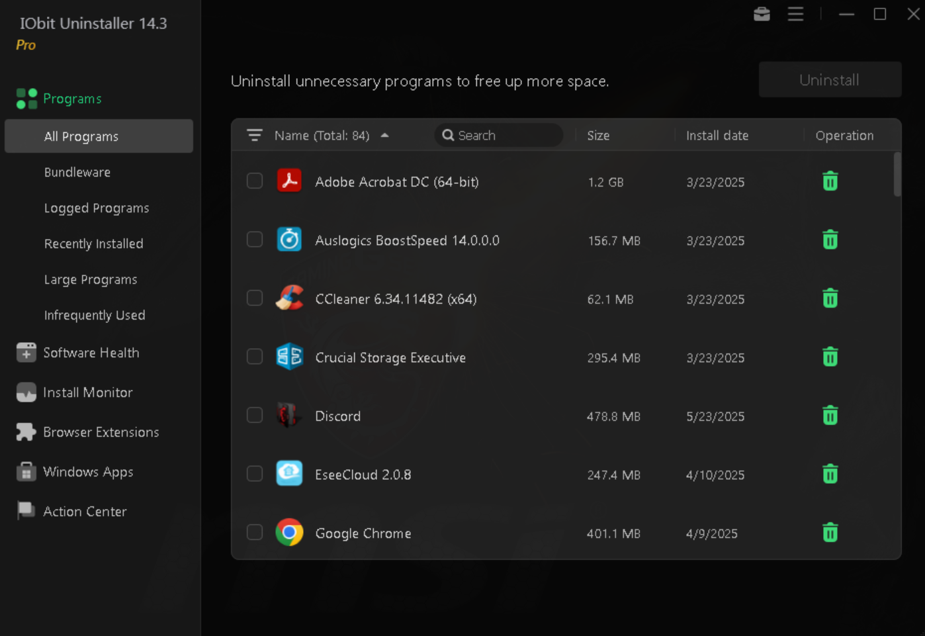This screenshot has height=636, width=925.
Task: Select the Crucial Storage Executive name
Action: 390,357
